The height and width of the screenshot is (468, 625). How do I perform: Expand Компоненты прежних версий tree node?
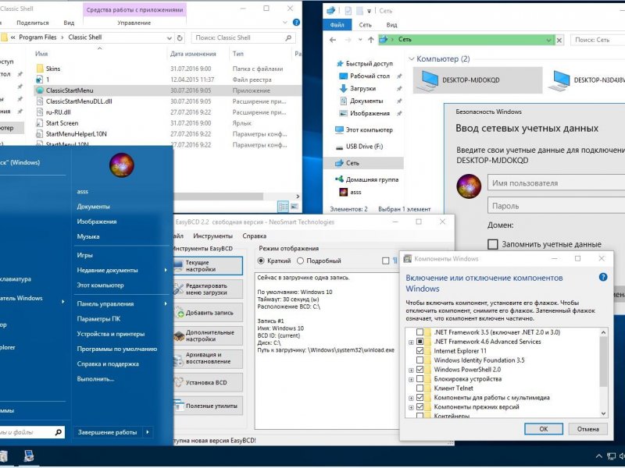411,407
